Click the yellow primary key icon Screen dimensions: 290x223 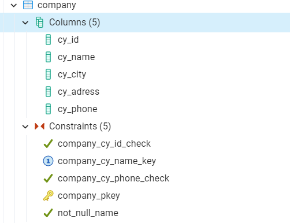48,196
